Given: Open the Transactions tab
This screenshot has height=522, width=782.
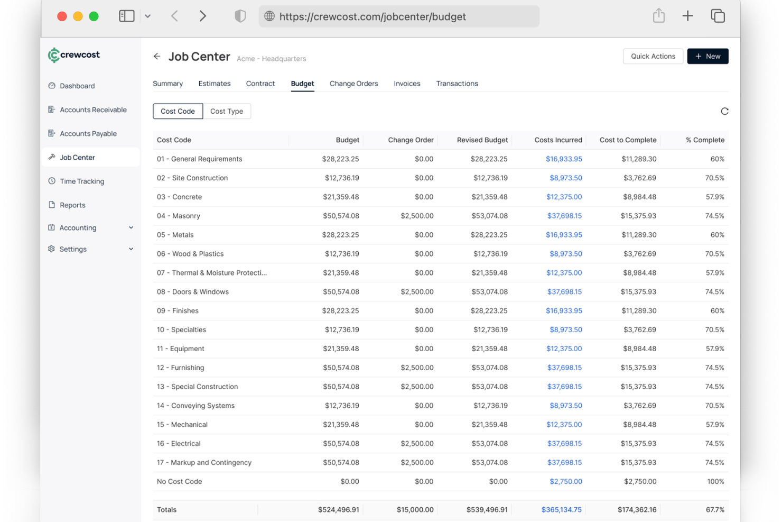Looking at the screenshot, I should point(457,83).
